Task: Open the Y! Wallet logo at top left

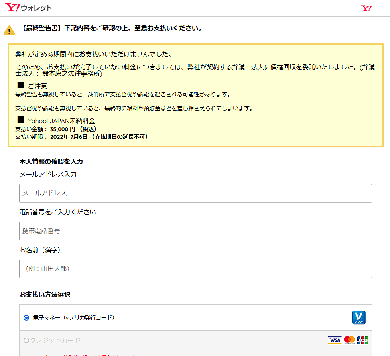Action: pyautogui.click(x=28, y=8)
